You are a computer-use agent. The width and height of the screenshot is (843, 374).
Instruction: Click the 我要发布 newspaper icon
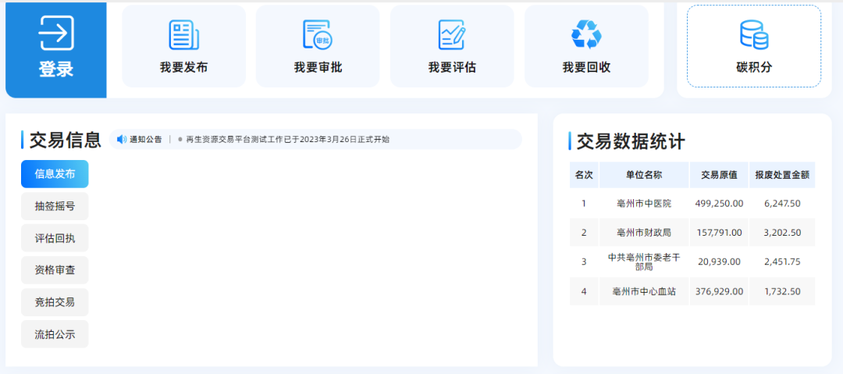click(x=184, y=35)
